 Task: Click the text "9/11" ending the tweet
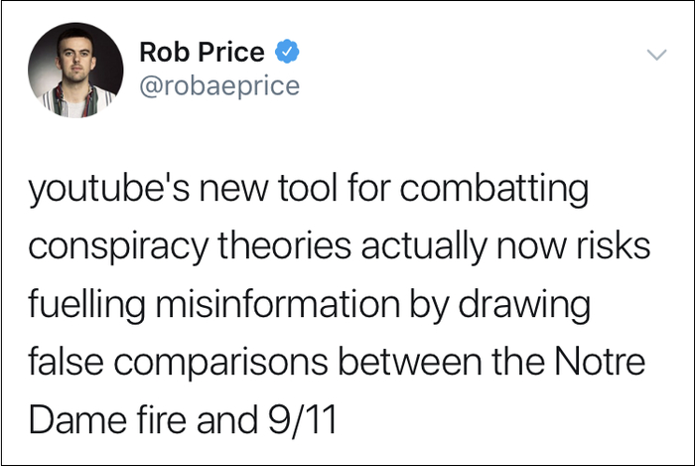[x=299, y=420]
